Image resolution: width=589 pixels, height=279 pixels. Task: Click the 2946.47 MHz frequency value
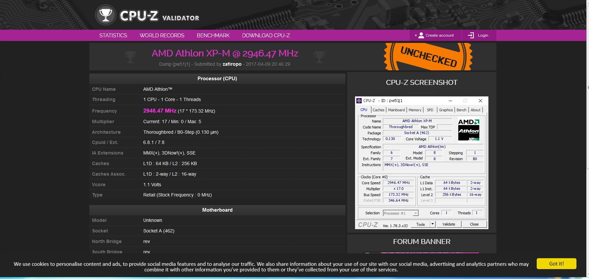coord(160,111)
